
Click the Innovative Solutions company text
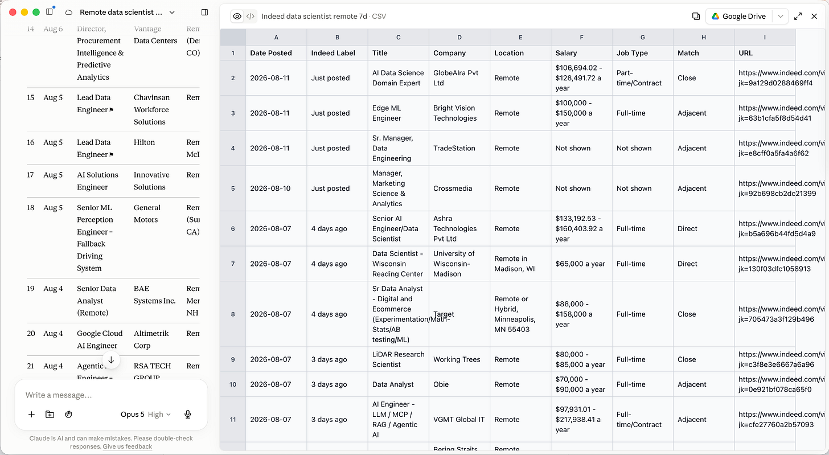coord(151,181)
